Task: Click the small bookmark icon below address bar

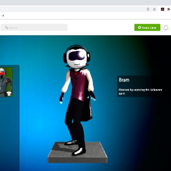Action: click(3, 15)
